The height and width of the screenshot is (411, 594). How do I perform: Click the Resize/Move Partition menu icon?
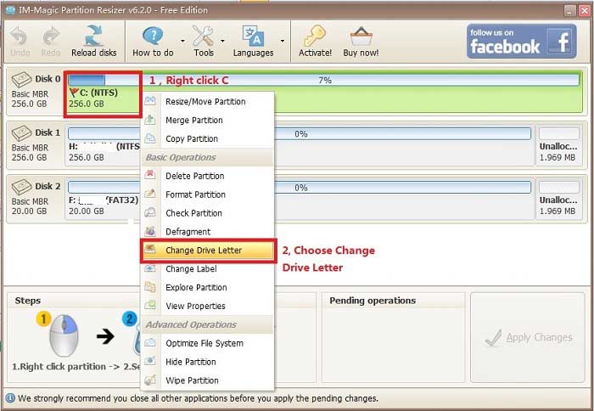150,101
